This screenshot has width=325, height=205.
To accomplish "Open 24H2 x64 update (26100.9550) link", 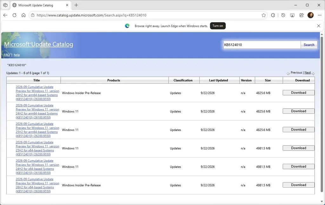I will pos(37,167).
